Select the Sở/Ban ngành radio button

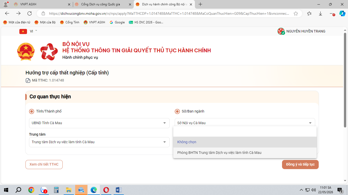click(x=177, y=111)
